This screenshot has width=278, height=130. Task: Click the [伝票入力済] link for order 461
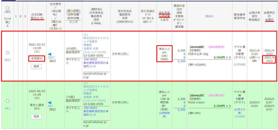239,111
